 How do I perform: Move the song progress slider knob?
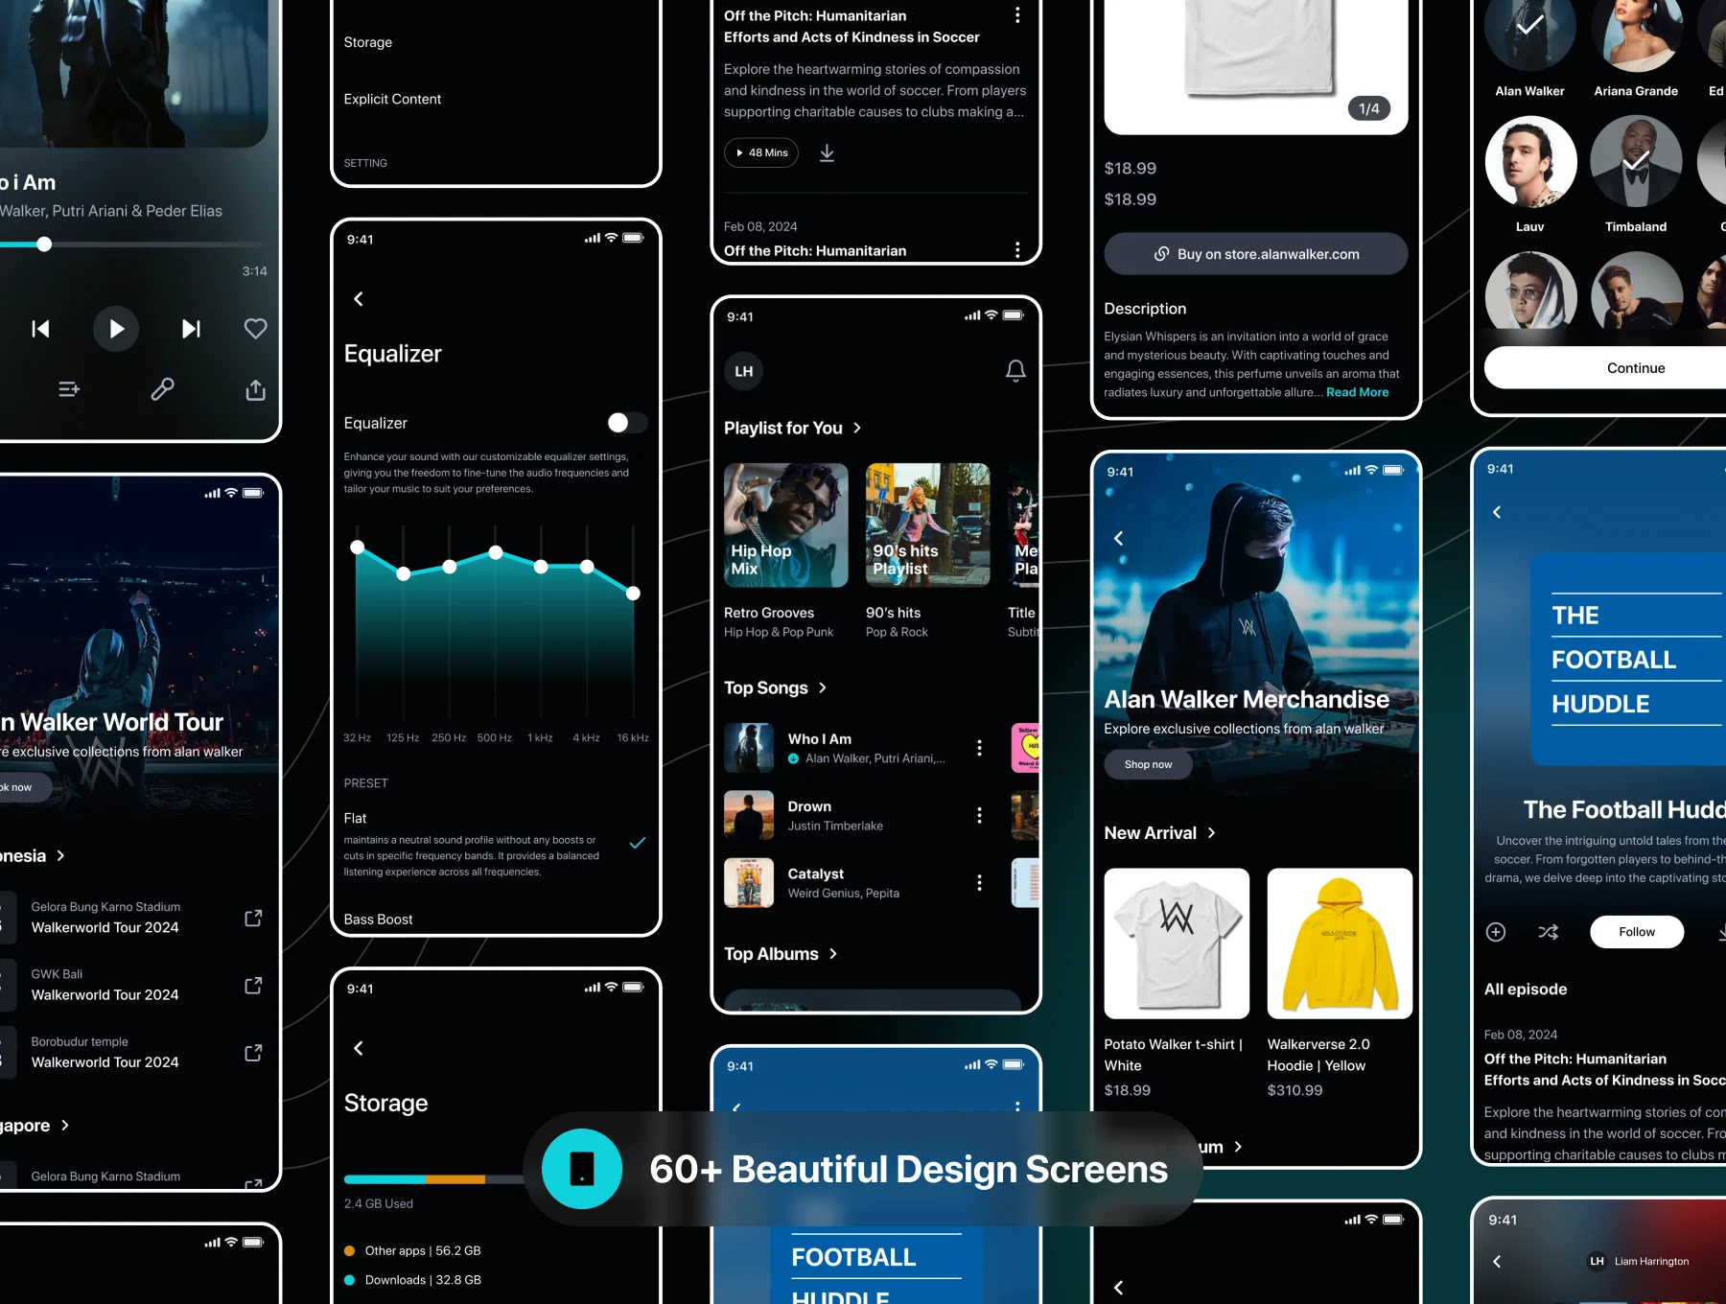tap(44, 244)
